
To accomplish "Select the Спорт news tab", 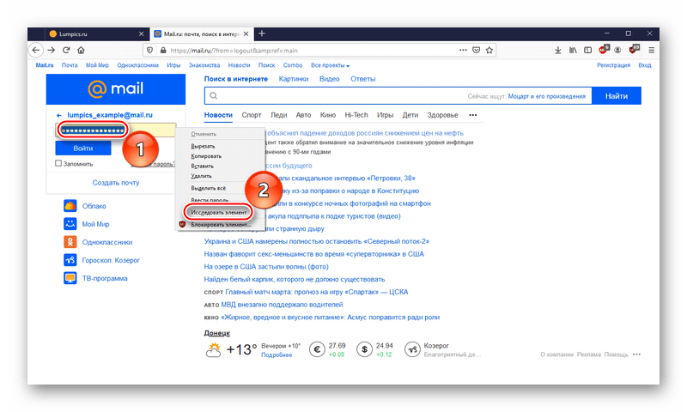I will pos(252,115).
